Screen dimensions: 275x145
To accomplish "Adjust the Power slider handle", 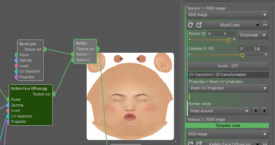I will 229,40.
